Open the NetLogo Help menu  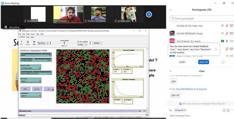tap(42, 34)
